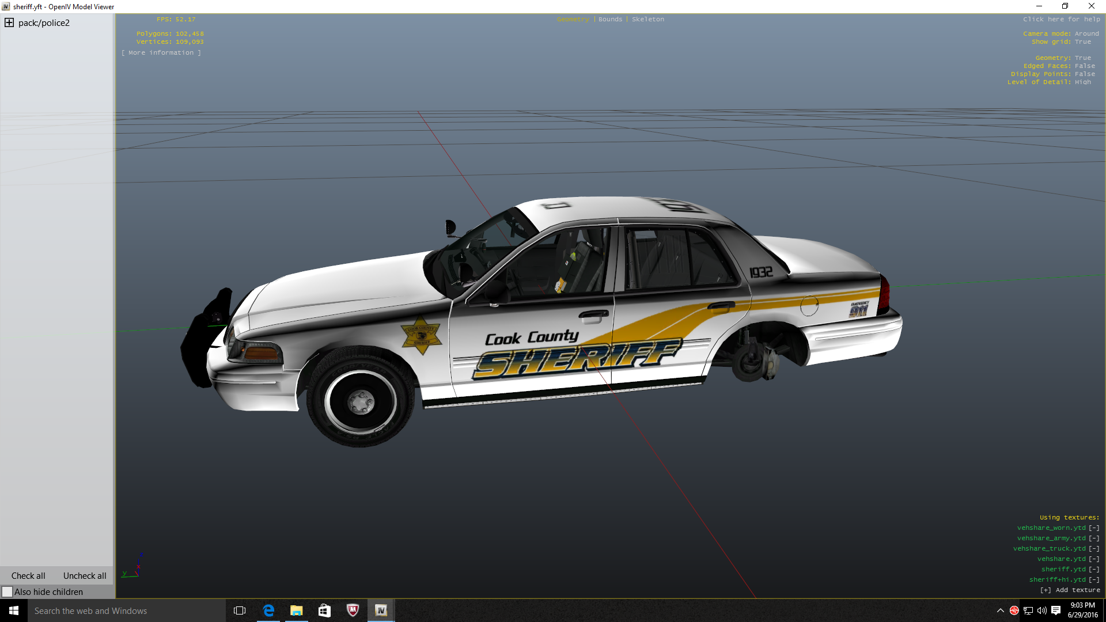
Task: Switch to the Skeleton view tab
Action: tap(647, 19)
